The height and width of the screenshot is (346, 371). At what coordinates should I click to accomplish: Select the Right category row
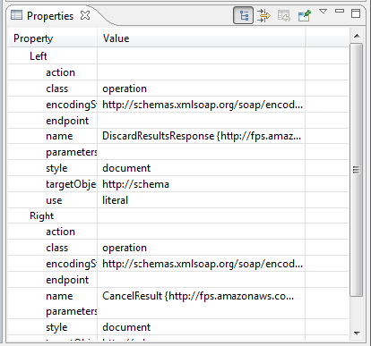(177, 215)
